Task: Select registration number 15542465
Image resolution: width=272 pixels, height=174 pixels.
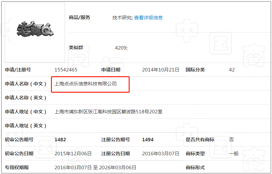Action: coord(66,70)
